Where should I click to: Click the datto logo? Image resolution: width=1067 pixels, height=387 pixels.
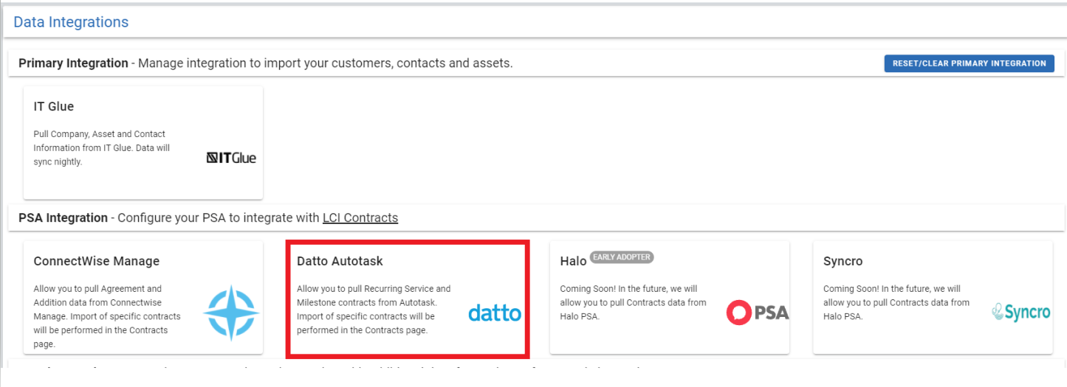pyautogui.click(x=495, y=313)
